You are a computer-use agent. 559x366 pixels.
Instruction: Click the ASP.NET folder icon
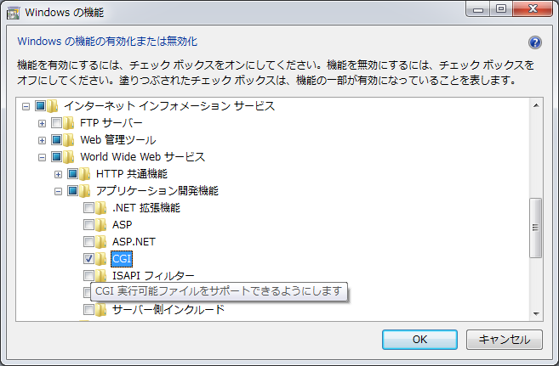pos(101,242)
